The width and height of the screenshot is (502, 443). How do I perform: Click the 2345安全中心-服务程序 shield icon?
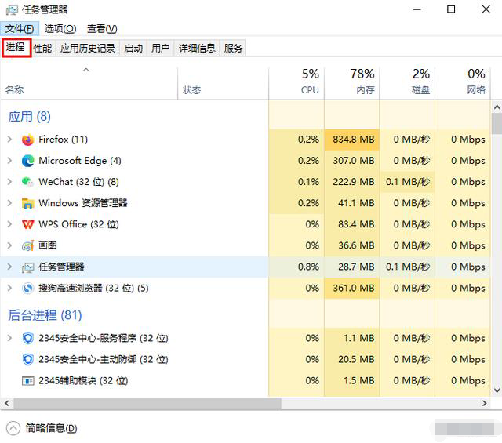tap(28, 339)
